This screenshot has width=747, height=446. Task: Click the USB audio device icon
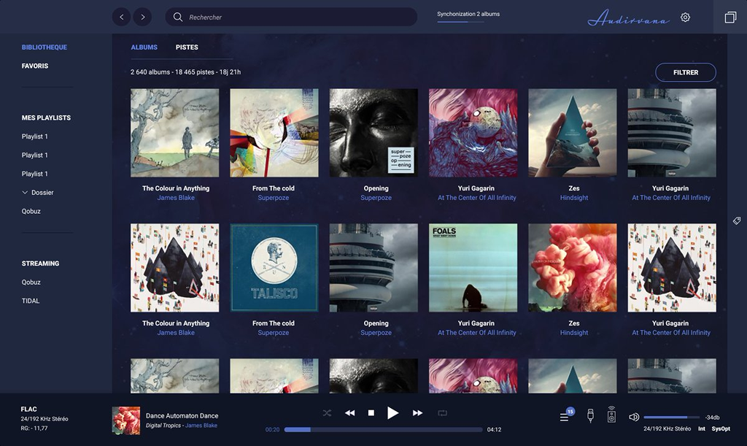click(x=590, y=415)
